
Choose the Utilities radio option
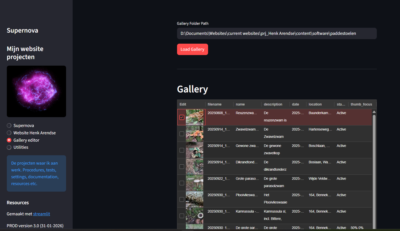coord(9,147)
